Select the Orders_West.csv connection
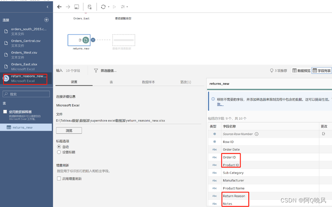Screen dimensions: 332x207 click(26, 55)
